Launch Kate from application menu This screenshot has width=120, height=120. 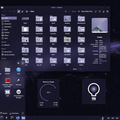point(19,71)
